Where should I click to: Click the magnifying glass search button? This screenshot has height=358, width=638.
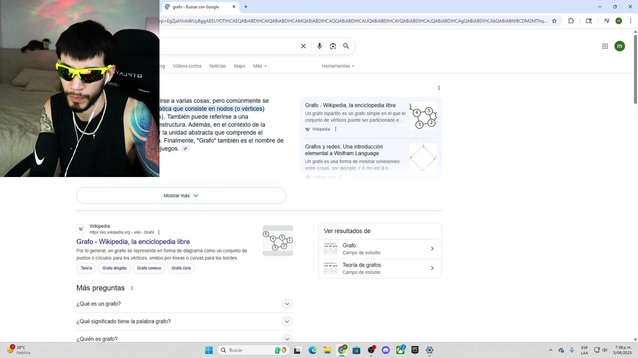click(346, 46)
